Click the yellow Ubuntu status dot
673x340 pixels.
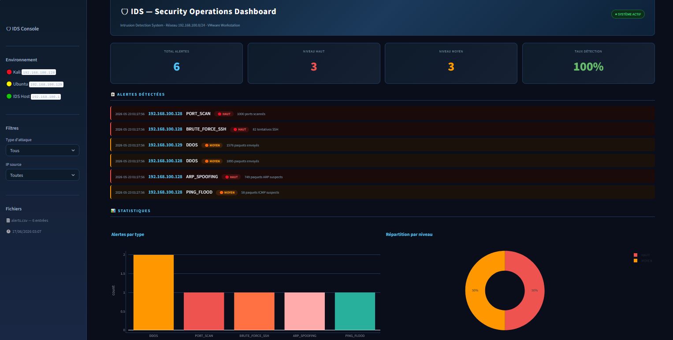pyautogui.click(x=9, y=84)
